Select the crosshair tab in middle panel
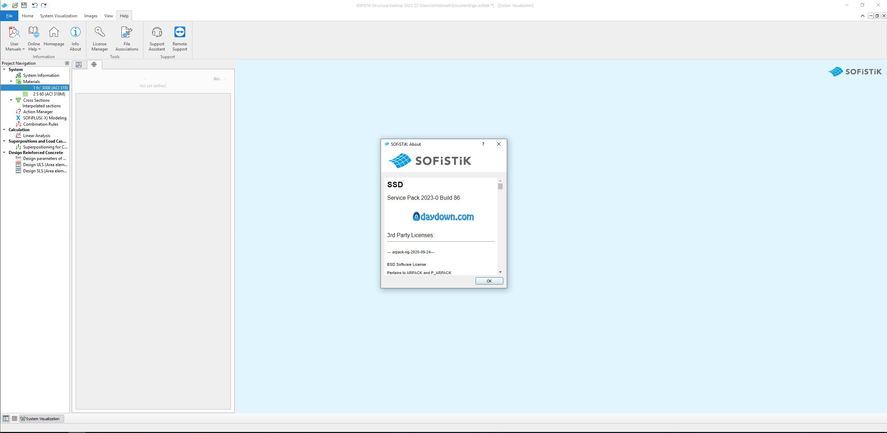The height and width of the screenshot is (433, 887). pos(94,64)
